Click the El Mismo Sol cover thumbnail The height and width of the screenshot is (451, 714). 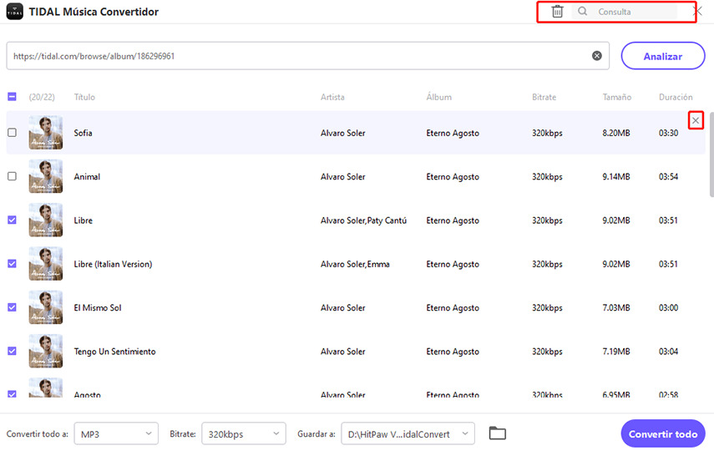(x=46, y=307)
